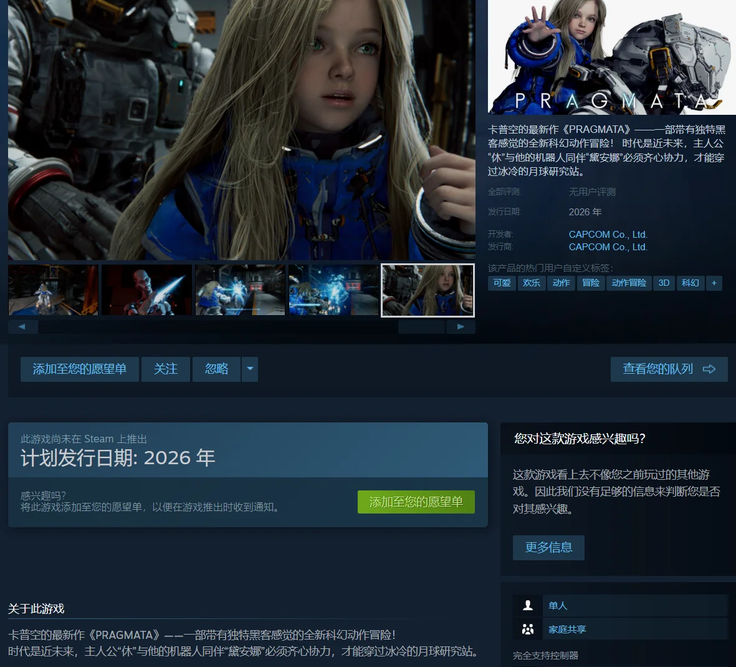The width and height of the screenshot is (736, 667).
Task: Click the 更多信息 button
Action: pyautogui.click(x=548, y=548)
